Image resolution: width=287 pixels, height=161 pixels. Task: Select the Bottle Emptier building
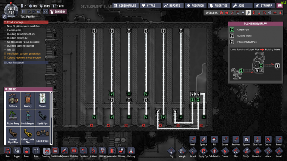coord(28,118)
